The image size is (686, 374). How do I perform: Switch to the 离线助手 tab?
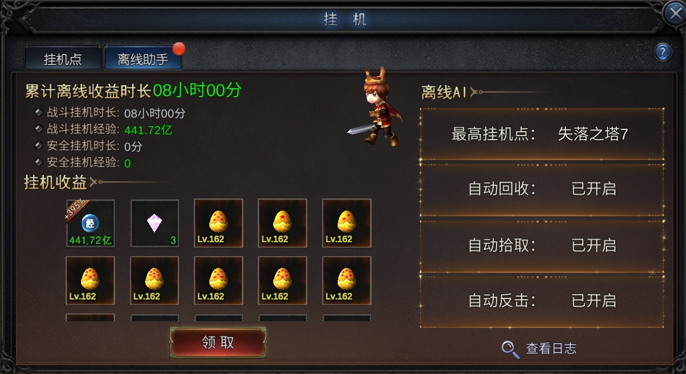(143, 59)
